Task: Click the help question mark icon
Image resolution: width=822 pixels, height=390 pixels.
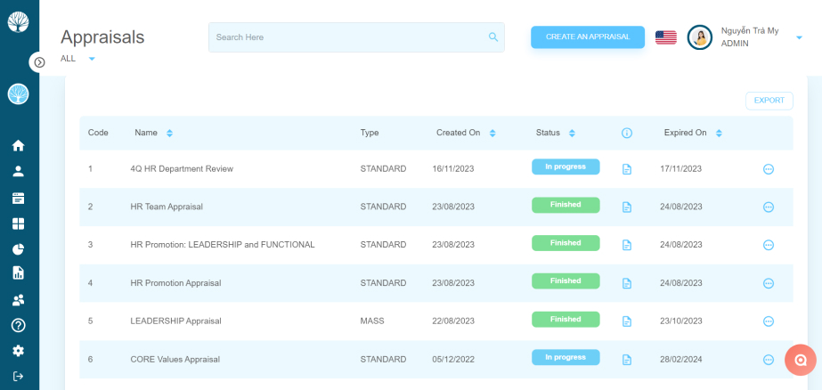Action: pos(19,326)
